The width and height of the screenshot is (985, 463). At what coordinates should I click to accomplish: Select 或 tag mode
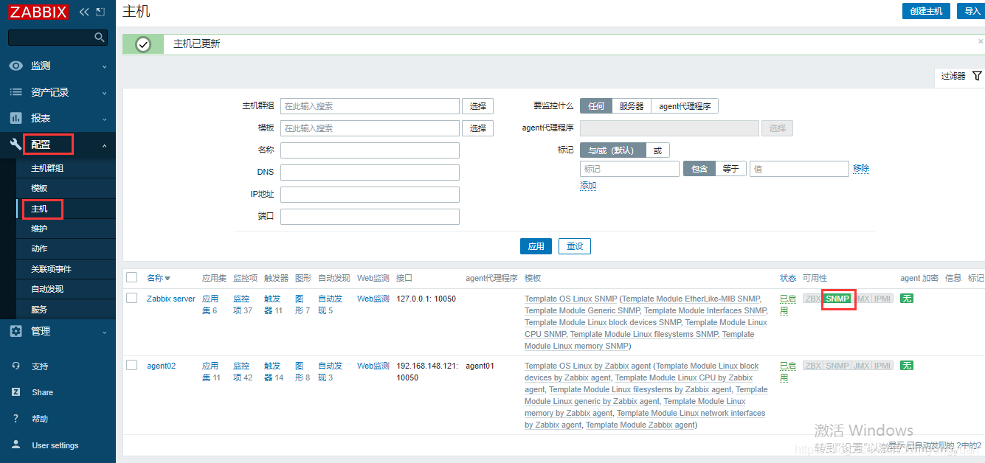coord(657,150)
